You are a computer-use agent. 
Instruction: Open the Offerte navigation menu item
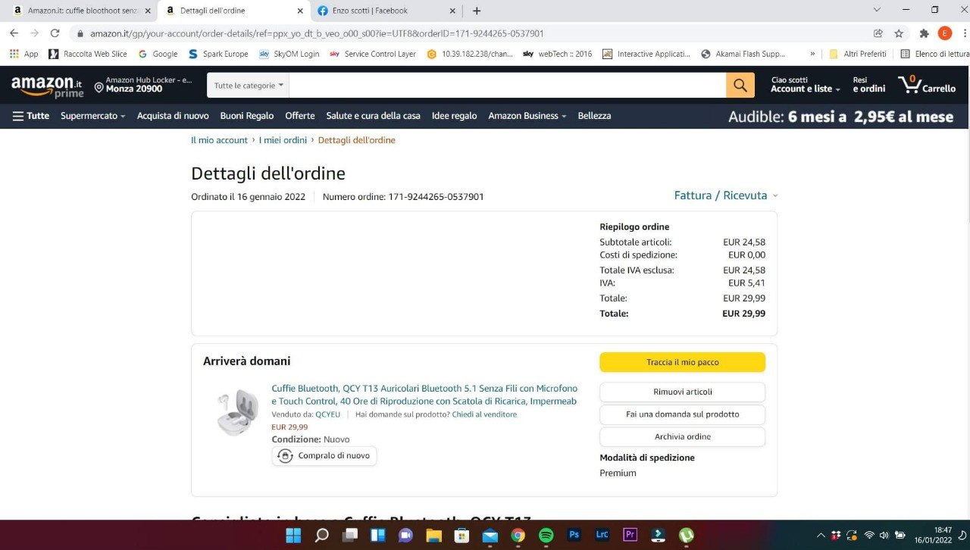tap(300, 116)
